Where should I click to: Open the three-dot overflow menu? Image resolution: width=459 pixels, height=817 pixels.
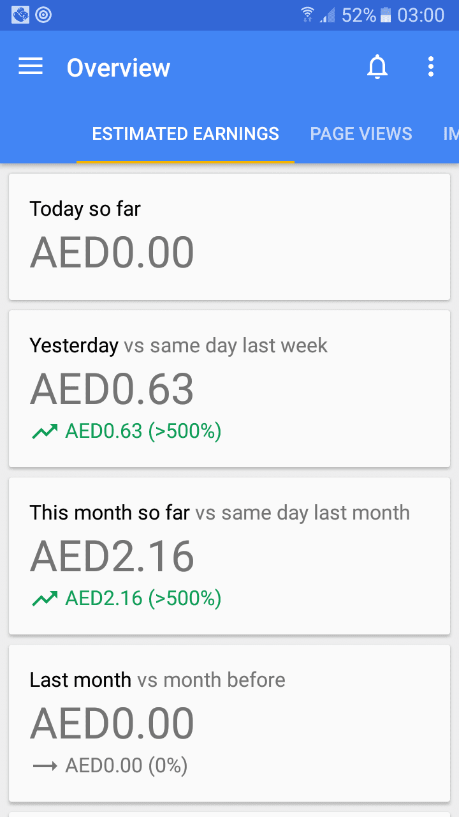(x=431, y=66)
